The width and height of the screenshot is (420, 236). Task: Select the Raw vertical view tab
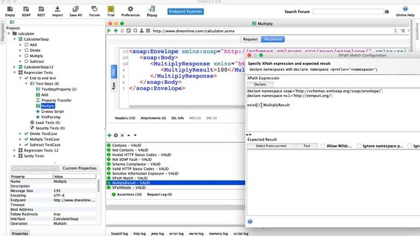coord(114,86)
